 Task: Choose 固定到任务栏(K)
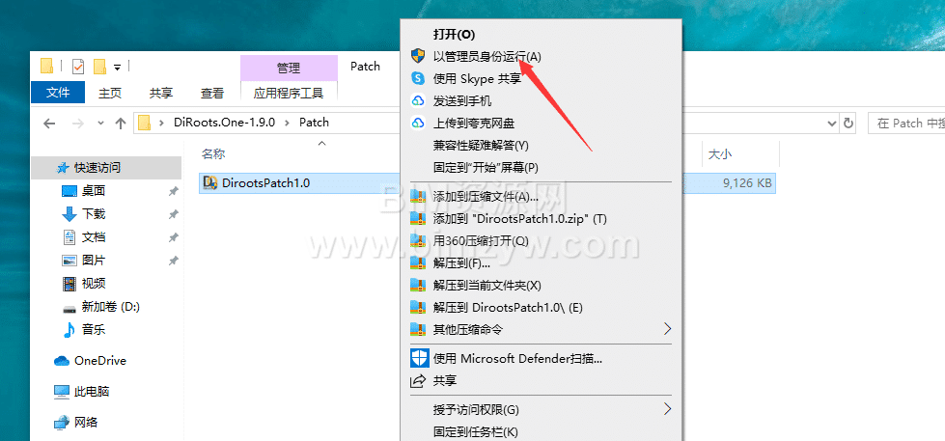coord(476,431)
